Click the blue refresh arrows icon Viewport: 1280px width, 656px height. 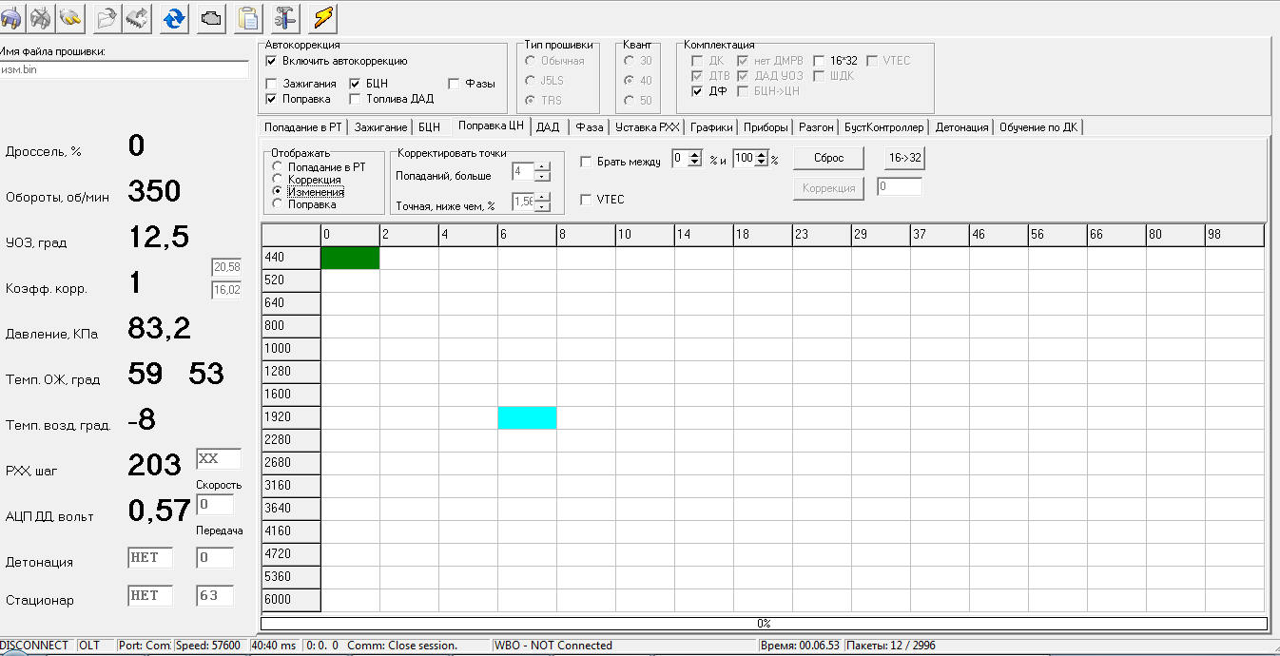175,16
